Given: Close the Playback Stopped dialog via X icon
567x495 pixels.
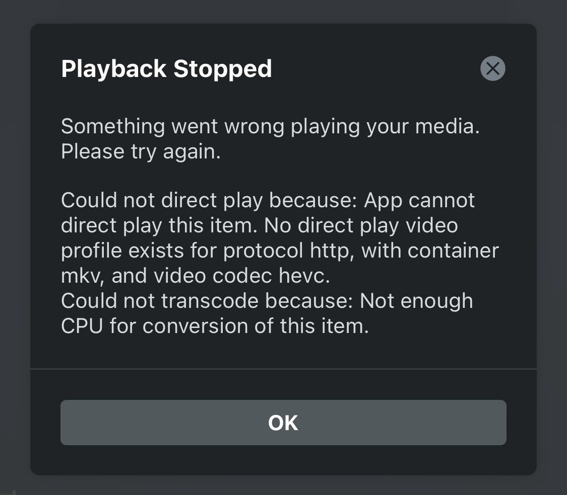Looking at the screenshot, I should [x=492, y=68].
